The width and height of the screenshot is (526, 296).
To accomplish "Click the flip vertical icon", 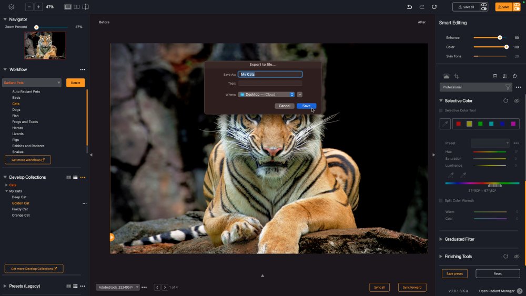I will coord(495,76).
